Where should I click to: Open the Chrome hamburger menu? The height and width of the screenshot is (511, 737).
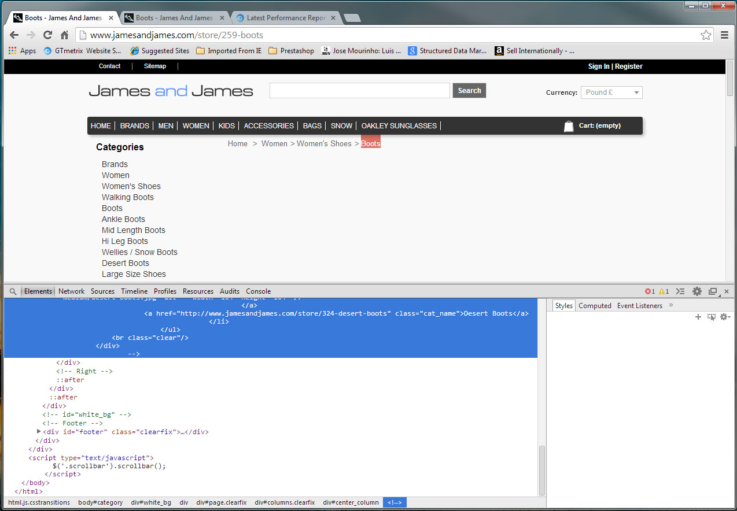click(x=724, y=35)
